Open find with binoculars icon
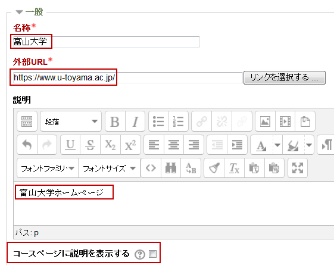The width and height of the screenshot is (334, 265). coord(171,168)
